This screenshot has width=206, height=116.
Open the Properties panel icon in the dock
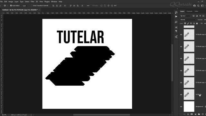pyautogui.click(x=176, y=22)
